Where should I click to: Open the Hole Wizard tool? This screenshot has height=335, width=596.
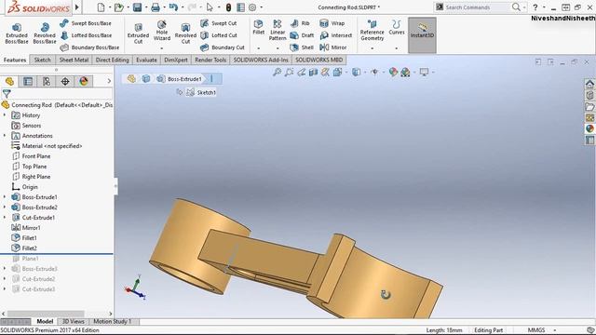point(162,31)
